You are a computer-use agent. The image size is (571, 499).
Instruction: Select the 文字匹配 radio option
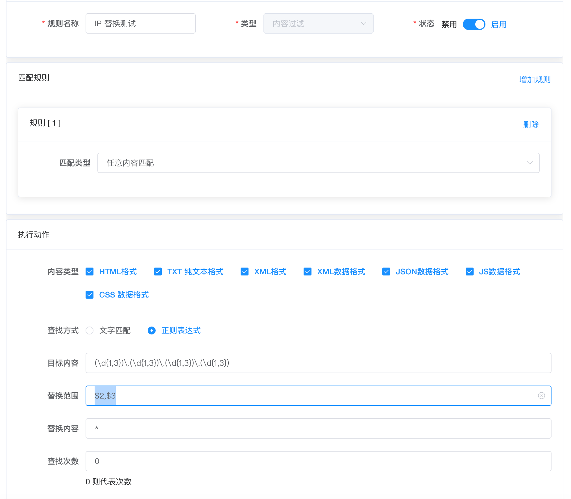(x=90, y=330)
